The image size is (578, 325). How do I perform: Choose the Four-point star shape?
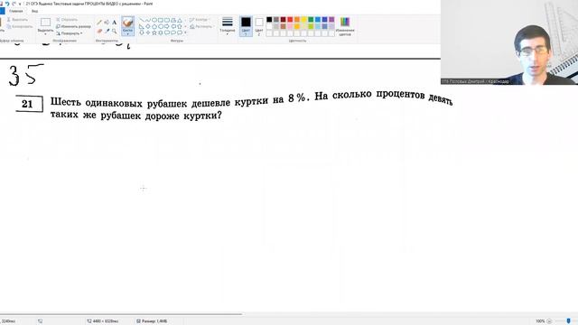click(x=148, y=32)
